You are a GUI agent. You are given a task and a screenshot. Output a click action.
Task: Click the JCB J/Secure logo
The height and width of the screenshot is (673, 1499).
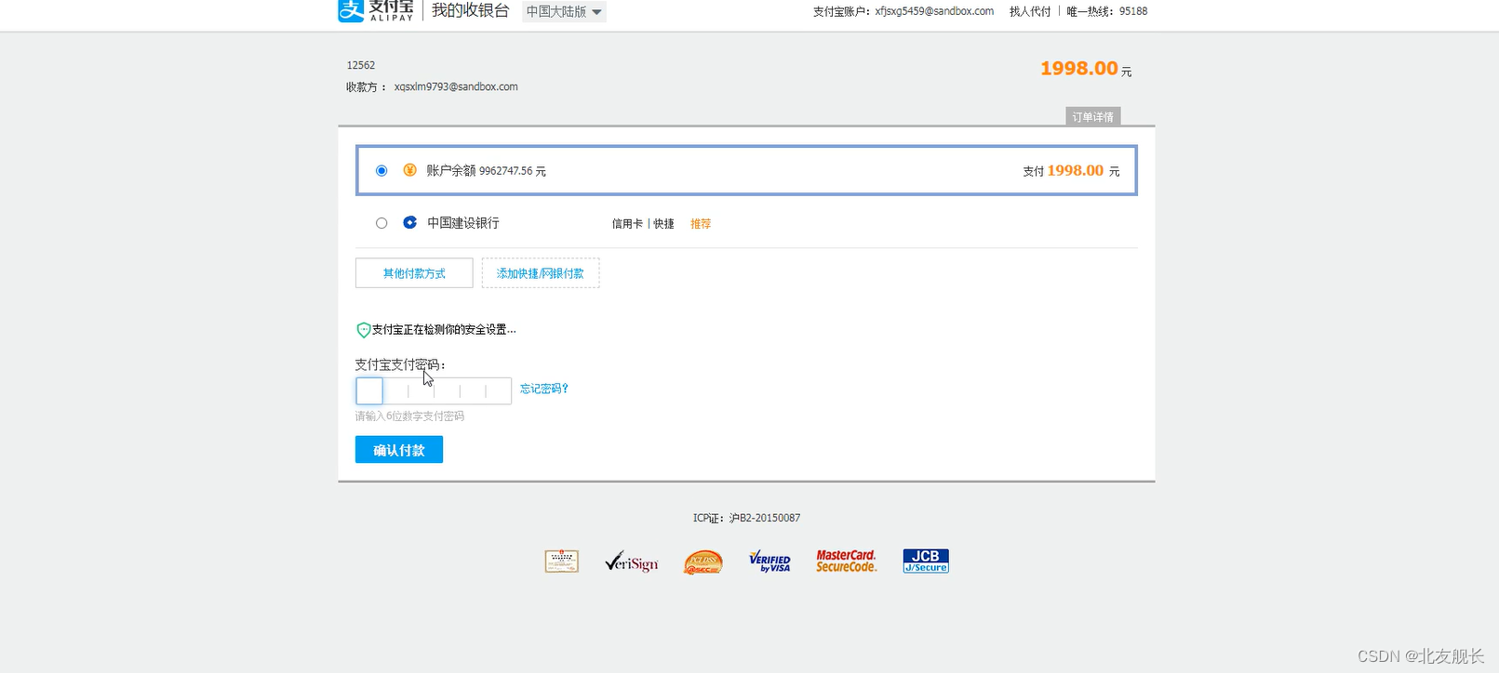click(x=926, y=561)
